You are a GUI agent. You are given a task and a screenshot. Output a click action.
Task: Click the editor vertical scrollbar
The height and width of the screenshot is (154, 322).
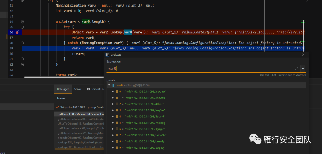click(304, 36)
